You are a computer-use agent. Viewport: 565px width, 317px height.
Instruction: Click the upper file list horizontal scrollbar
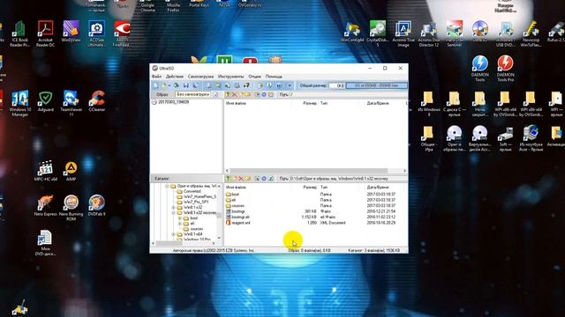pos(308,171)
